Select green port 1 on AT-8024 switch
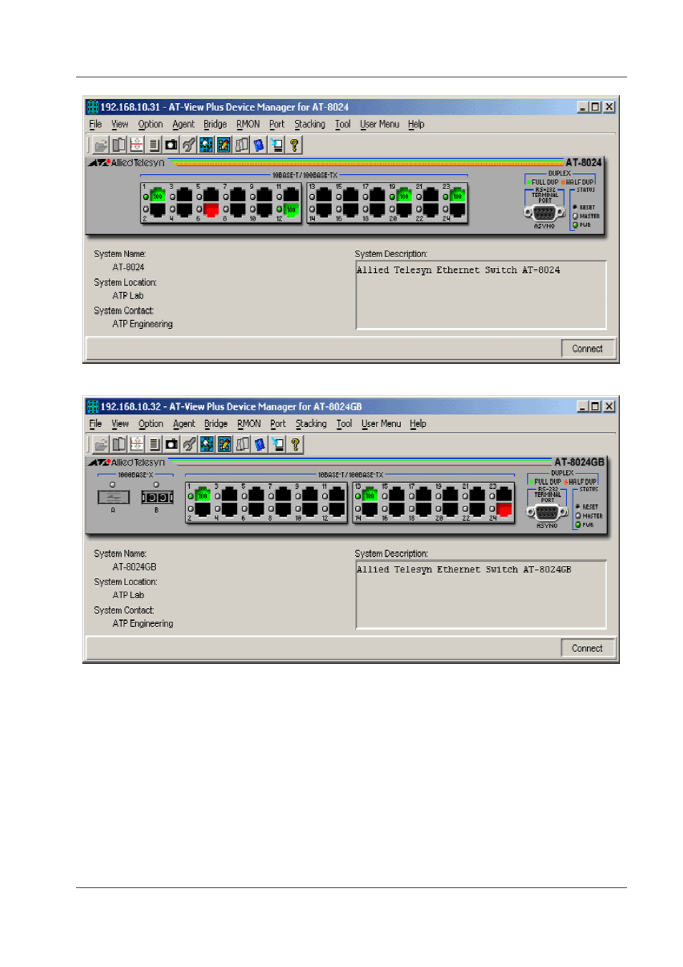 click(158, 195)
